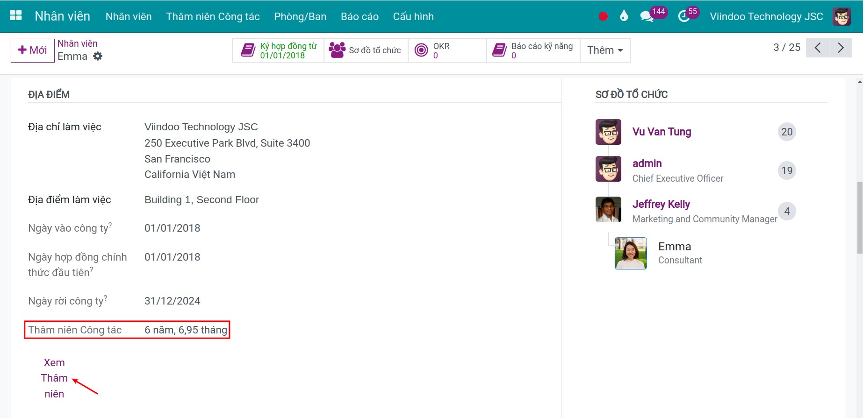Open the gear actions menu beside Emma
The height and width of the screenshot is (418, 863).
[x=98, y=56]
